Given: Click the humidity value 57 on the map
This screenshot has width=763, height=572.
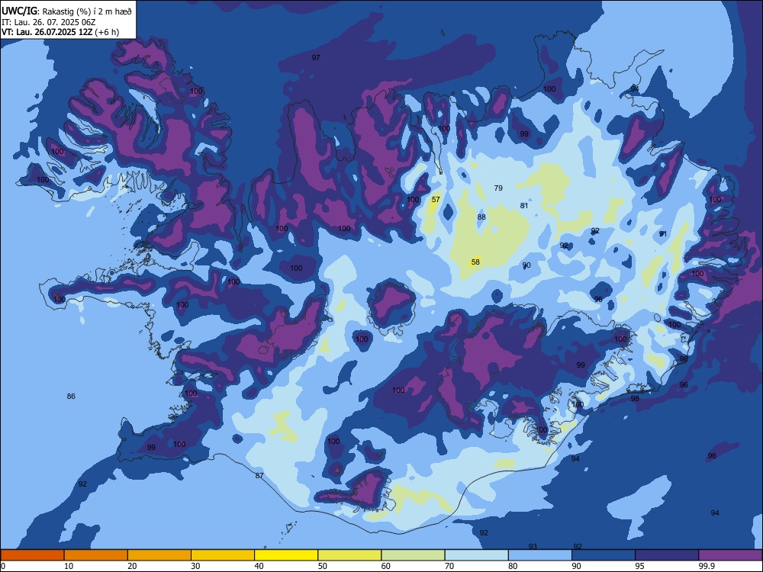Looking at the screenshot, I should 436,199.
